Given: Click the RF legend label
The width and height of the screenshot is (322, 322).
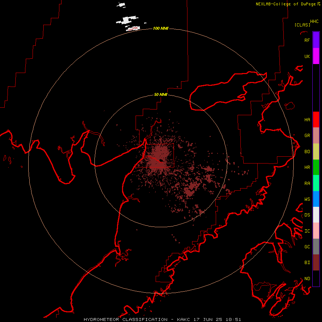Looking at the screenshot, I should pos(307,40).
